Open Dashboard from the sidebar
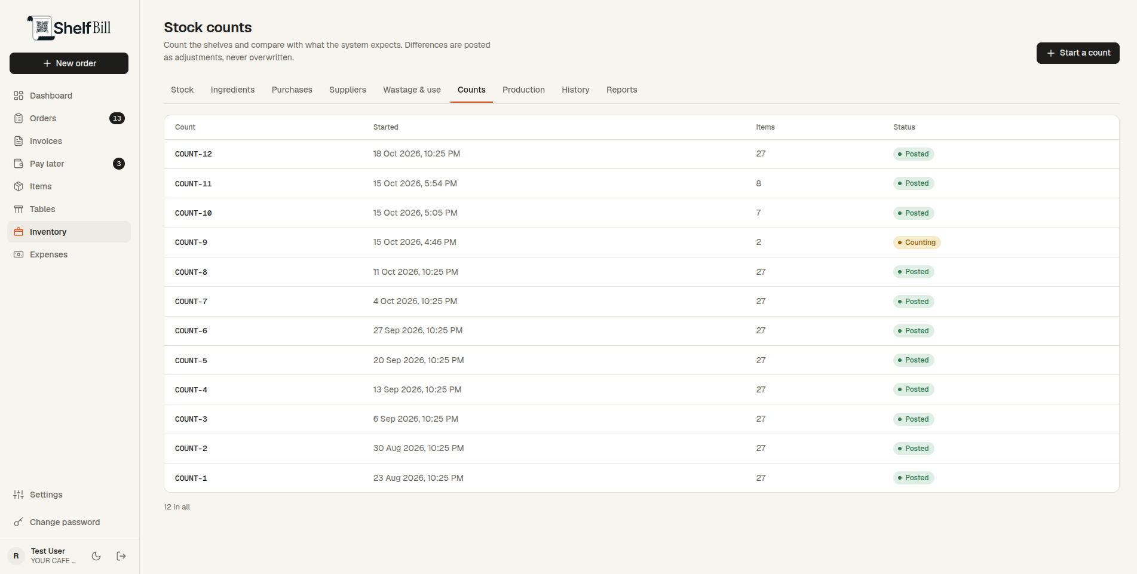 (x=69, y=96)
